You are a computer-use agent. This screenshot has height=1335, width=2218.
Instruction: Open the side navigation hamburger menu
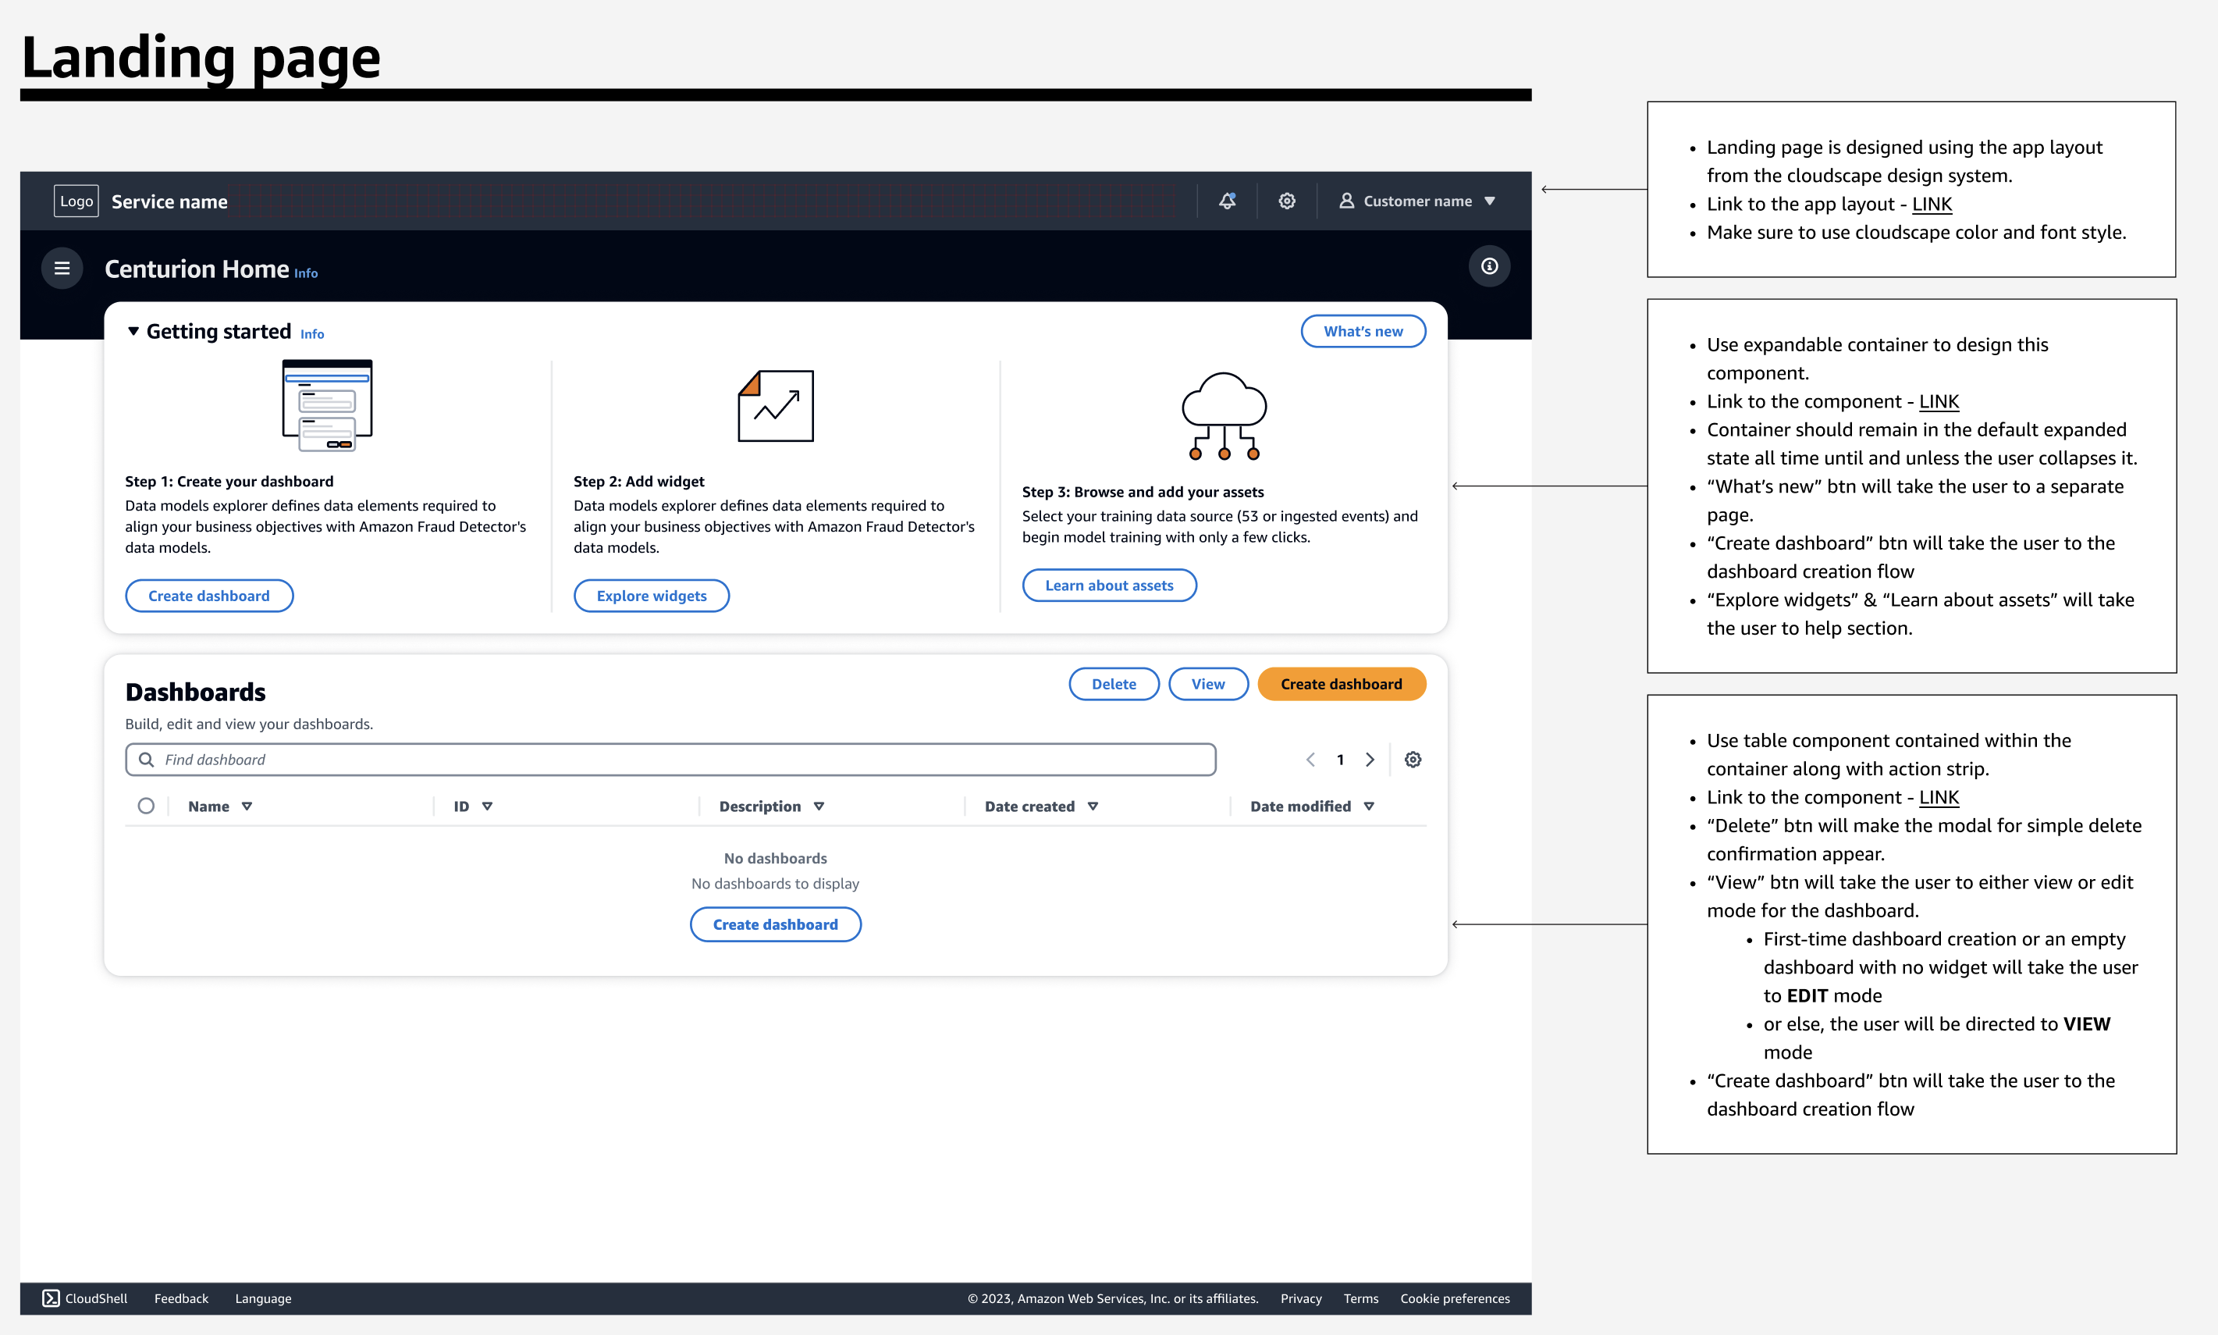(x=62, y=267)
